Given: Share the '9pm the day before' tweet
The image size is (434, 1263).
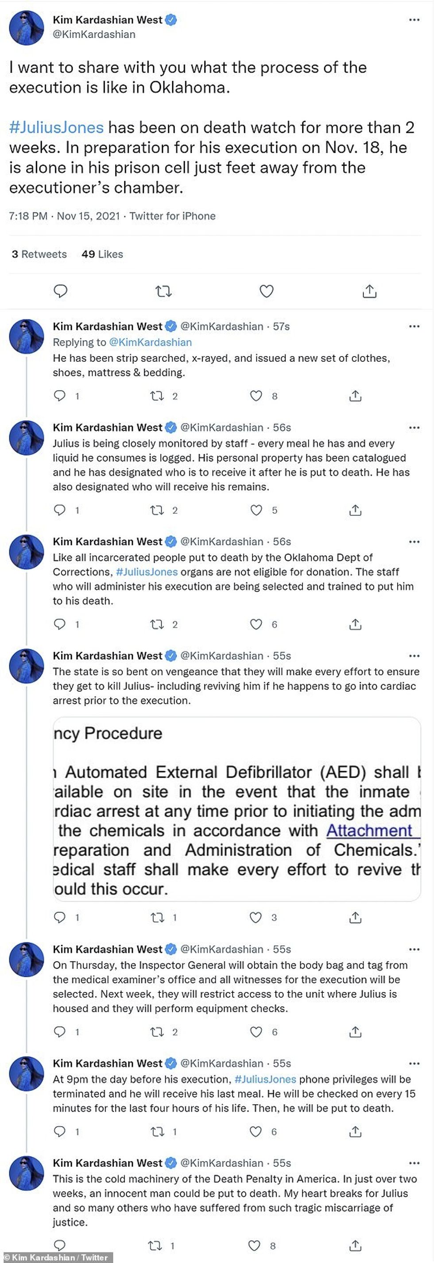Looking at the screenshot, I should 355,1131.
